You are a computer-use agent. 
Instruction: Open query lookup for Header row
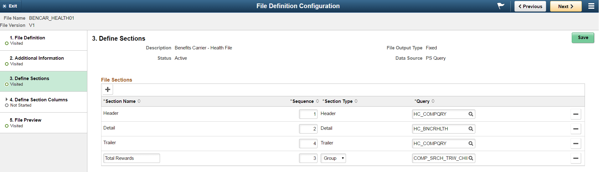pos(471,114)
